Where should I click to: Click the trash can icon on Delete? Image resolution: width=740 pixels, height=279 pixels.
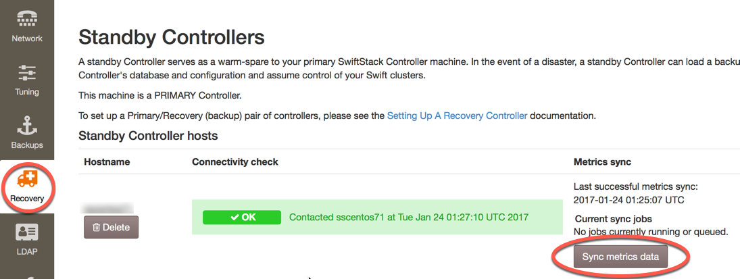tap(96, 228)
